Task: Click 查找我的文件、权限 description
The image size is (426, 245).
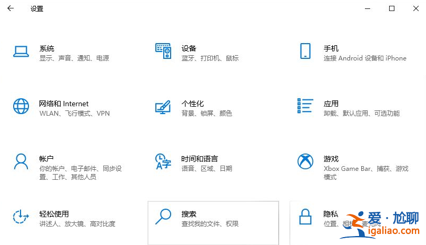Action: 210,224
